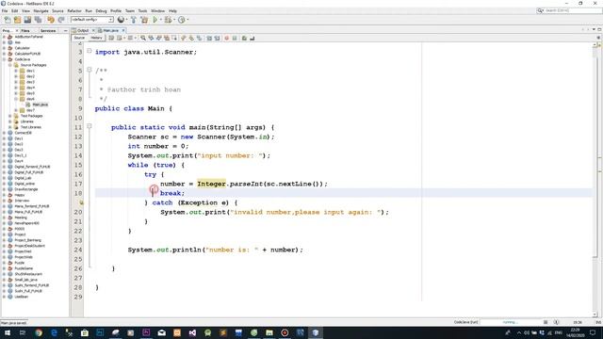
Task: Click the New File toolbar icon
Action: [x=8, y=20]
